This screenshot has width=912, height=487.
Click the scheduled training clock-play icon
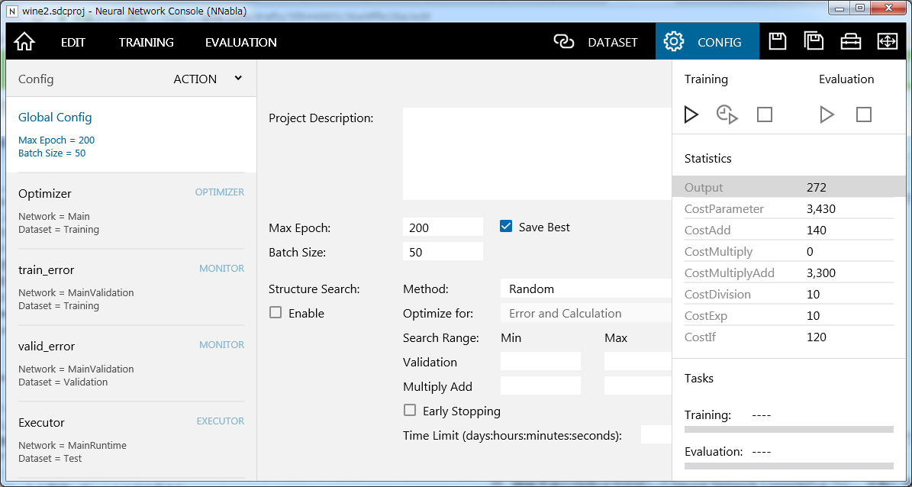(727, 114)
